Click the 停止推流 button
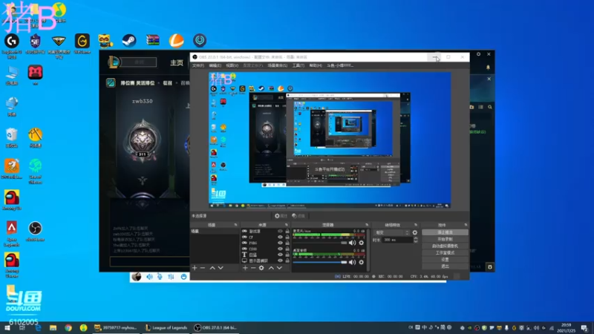This screenshot has height=334, width=594. coord(445,232)
